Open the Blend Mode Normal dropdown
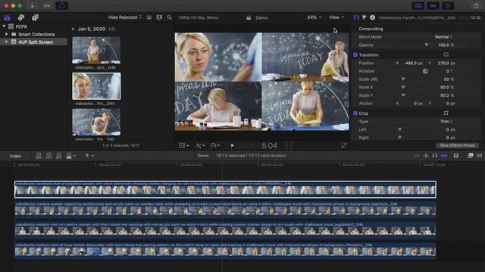The width and height of the screenshot is (485, 272). pyautogui.click(x=443, y=37)
